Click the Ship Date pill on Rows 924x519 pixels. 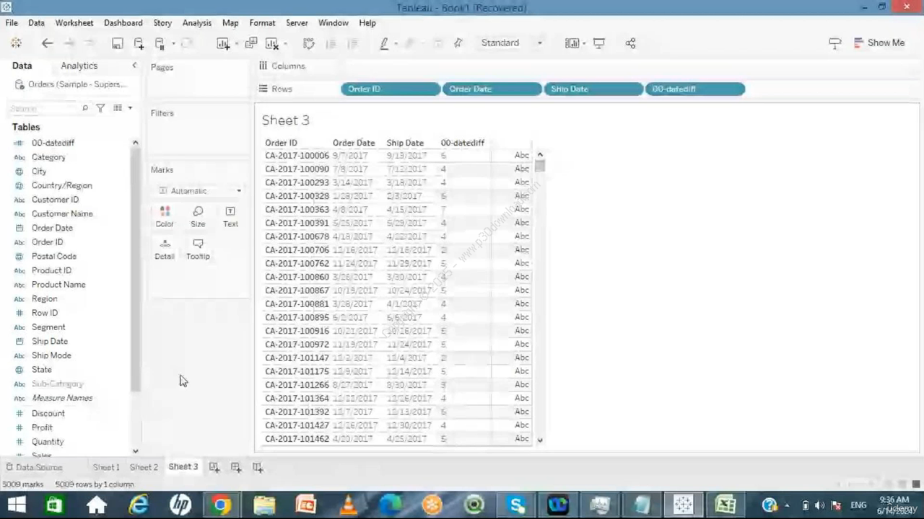pyautogui.click(x=593, y=89)
